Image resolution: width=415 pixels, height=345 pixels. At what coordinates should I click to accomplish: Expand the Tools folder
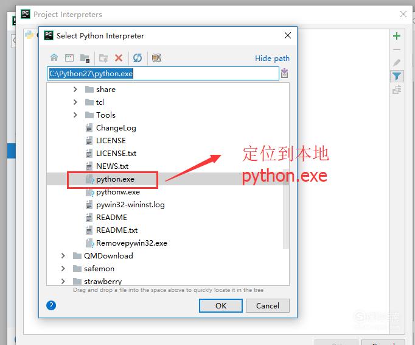(75, 115)
